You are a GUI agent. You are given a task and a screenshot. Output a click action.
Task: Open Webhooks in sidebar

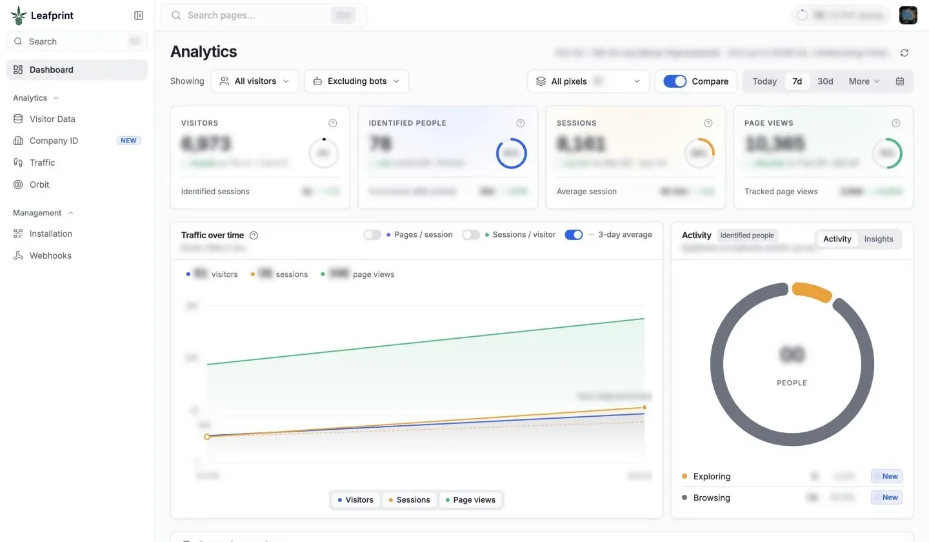point(77,256)
